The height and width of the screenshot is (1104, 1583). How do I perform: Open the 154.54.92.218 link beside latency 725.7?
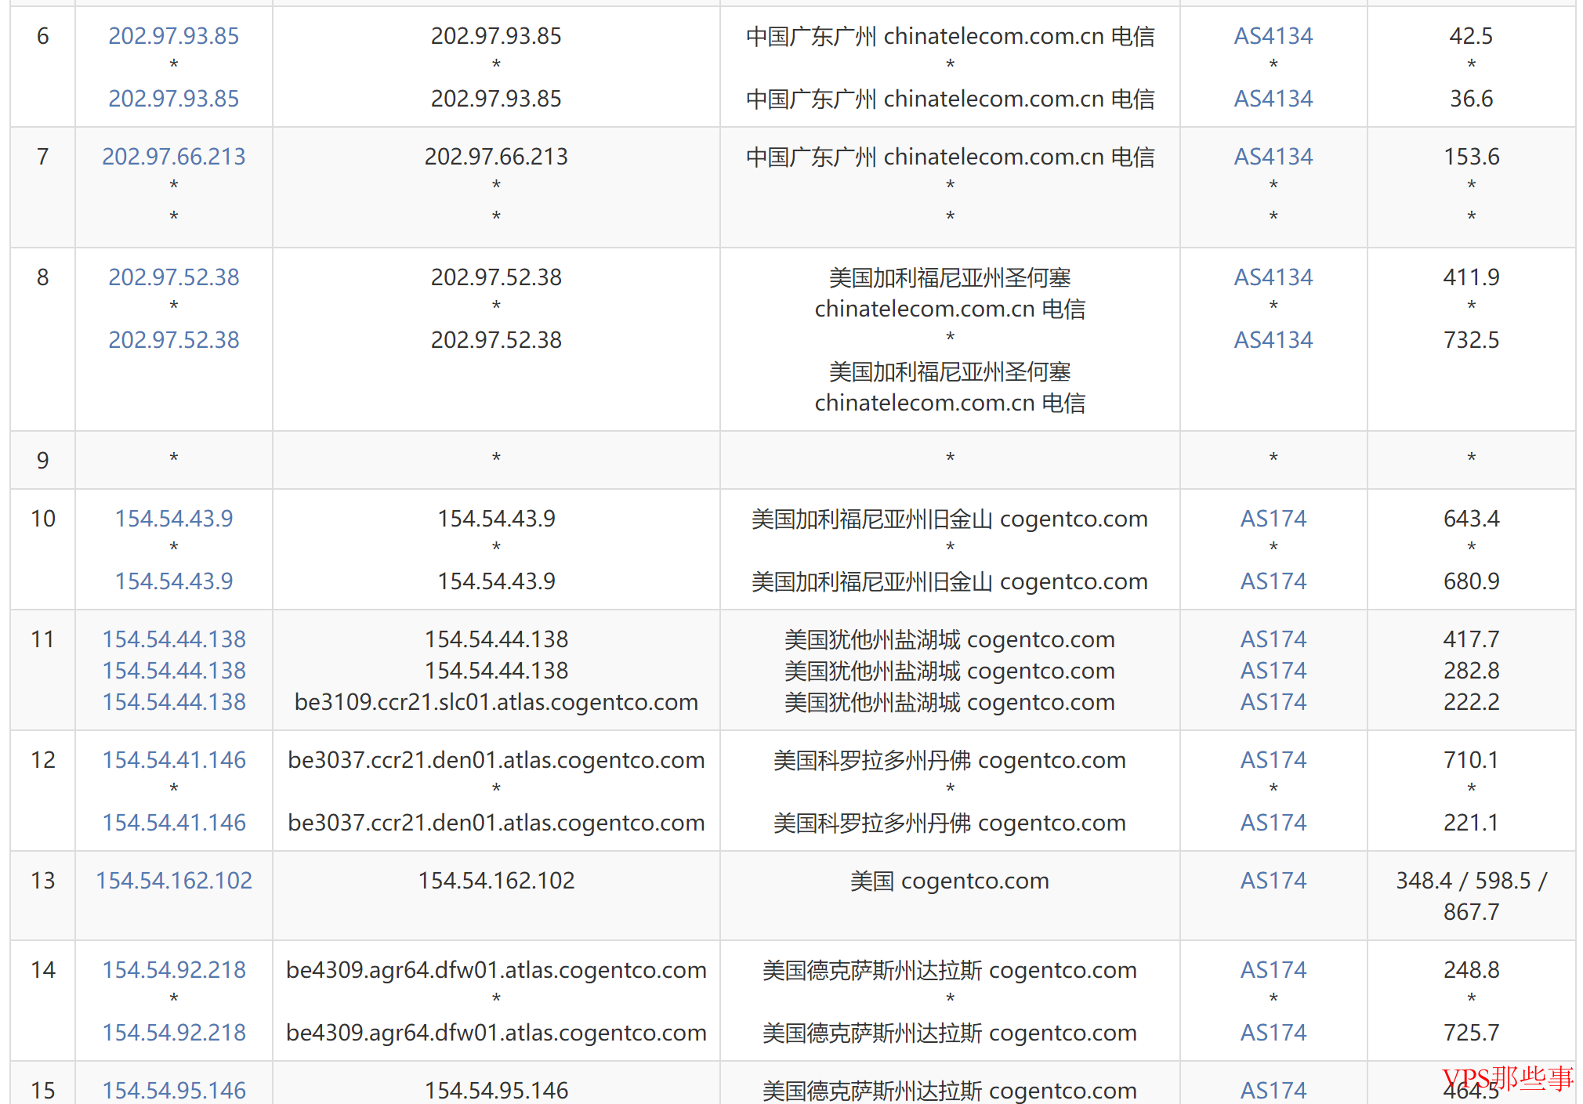pyautogui.click(x=174, y=1033)
